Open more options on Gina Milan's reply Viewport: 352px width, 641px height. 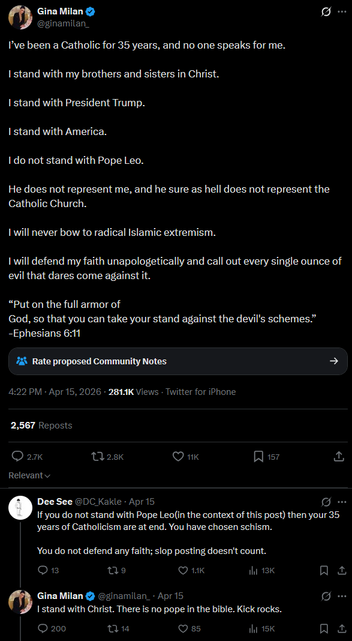pyautogui.click(x=342, y=596)
